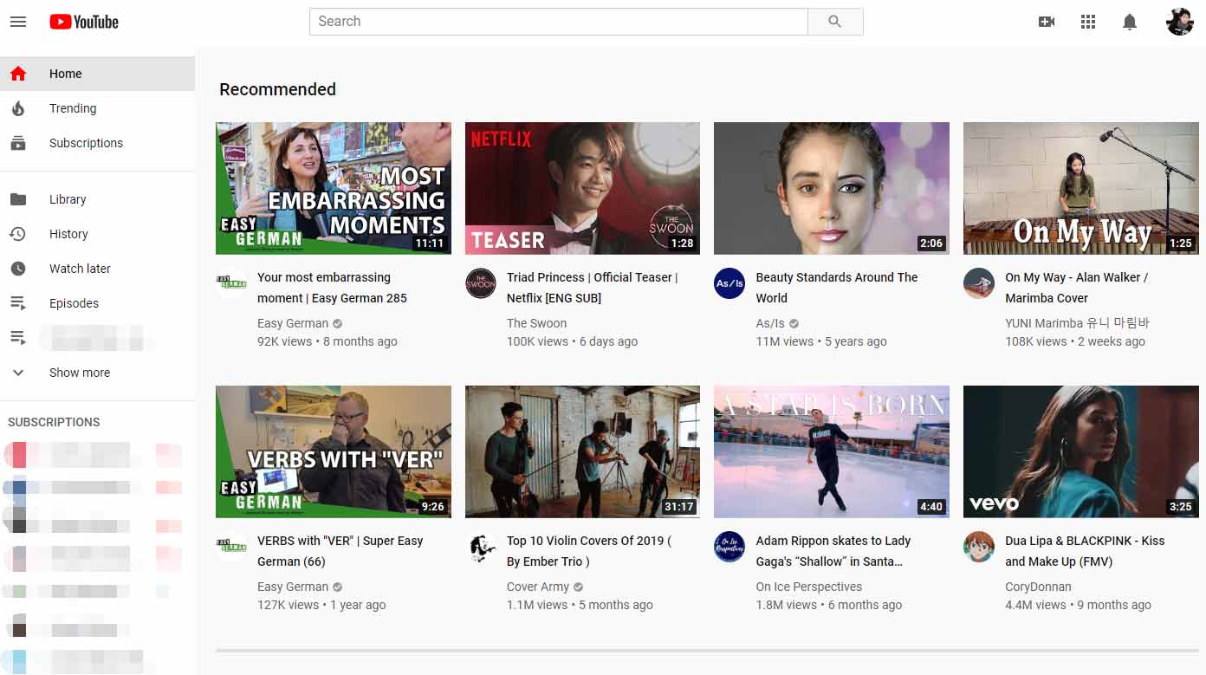Open 'Your most embarrassing moment' video title
The width and height of the screenshot is (1206, 675).
[x=332, y=288]
